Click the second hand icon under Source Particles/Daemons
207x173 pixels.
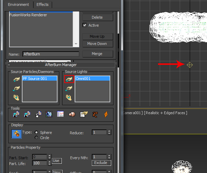click(x=17, y=89)
